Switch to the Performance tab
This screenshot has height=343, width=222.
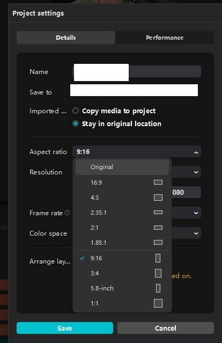pos(165,38)
